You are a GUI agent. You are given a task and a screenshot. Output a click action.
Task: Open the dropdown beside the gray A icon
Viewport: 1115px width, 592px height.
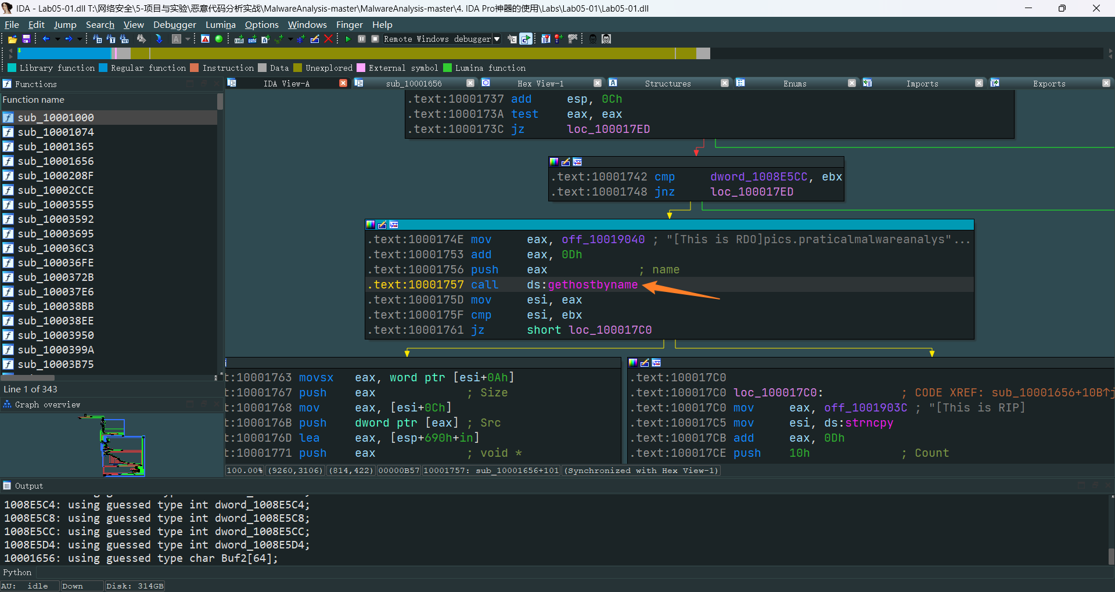pos(188,39)
